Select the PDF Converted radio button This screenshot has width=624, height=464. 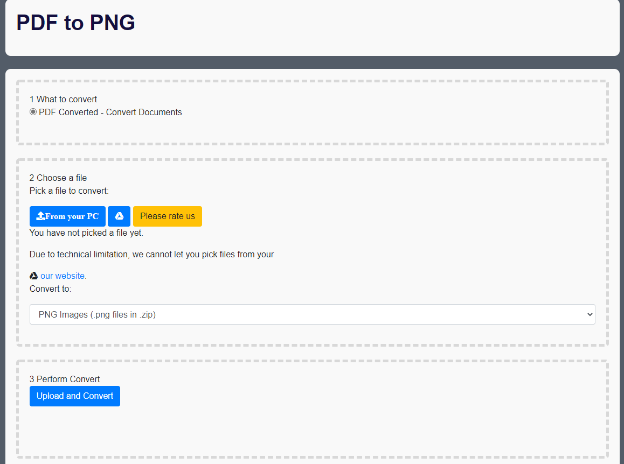[33, 112]
